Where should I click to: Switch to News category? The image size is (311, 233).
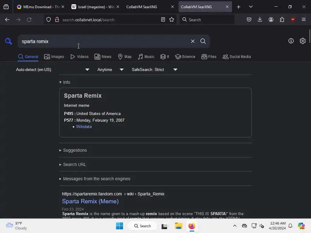pos(103,57)
